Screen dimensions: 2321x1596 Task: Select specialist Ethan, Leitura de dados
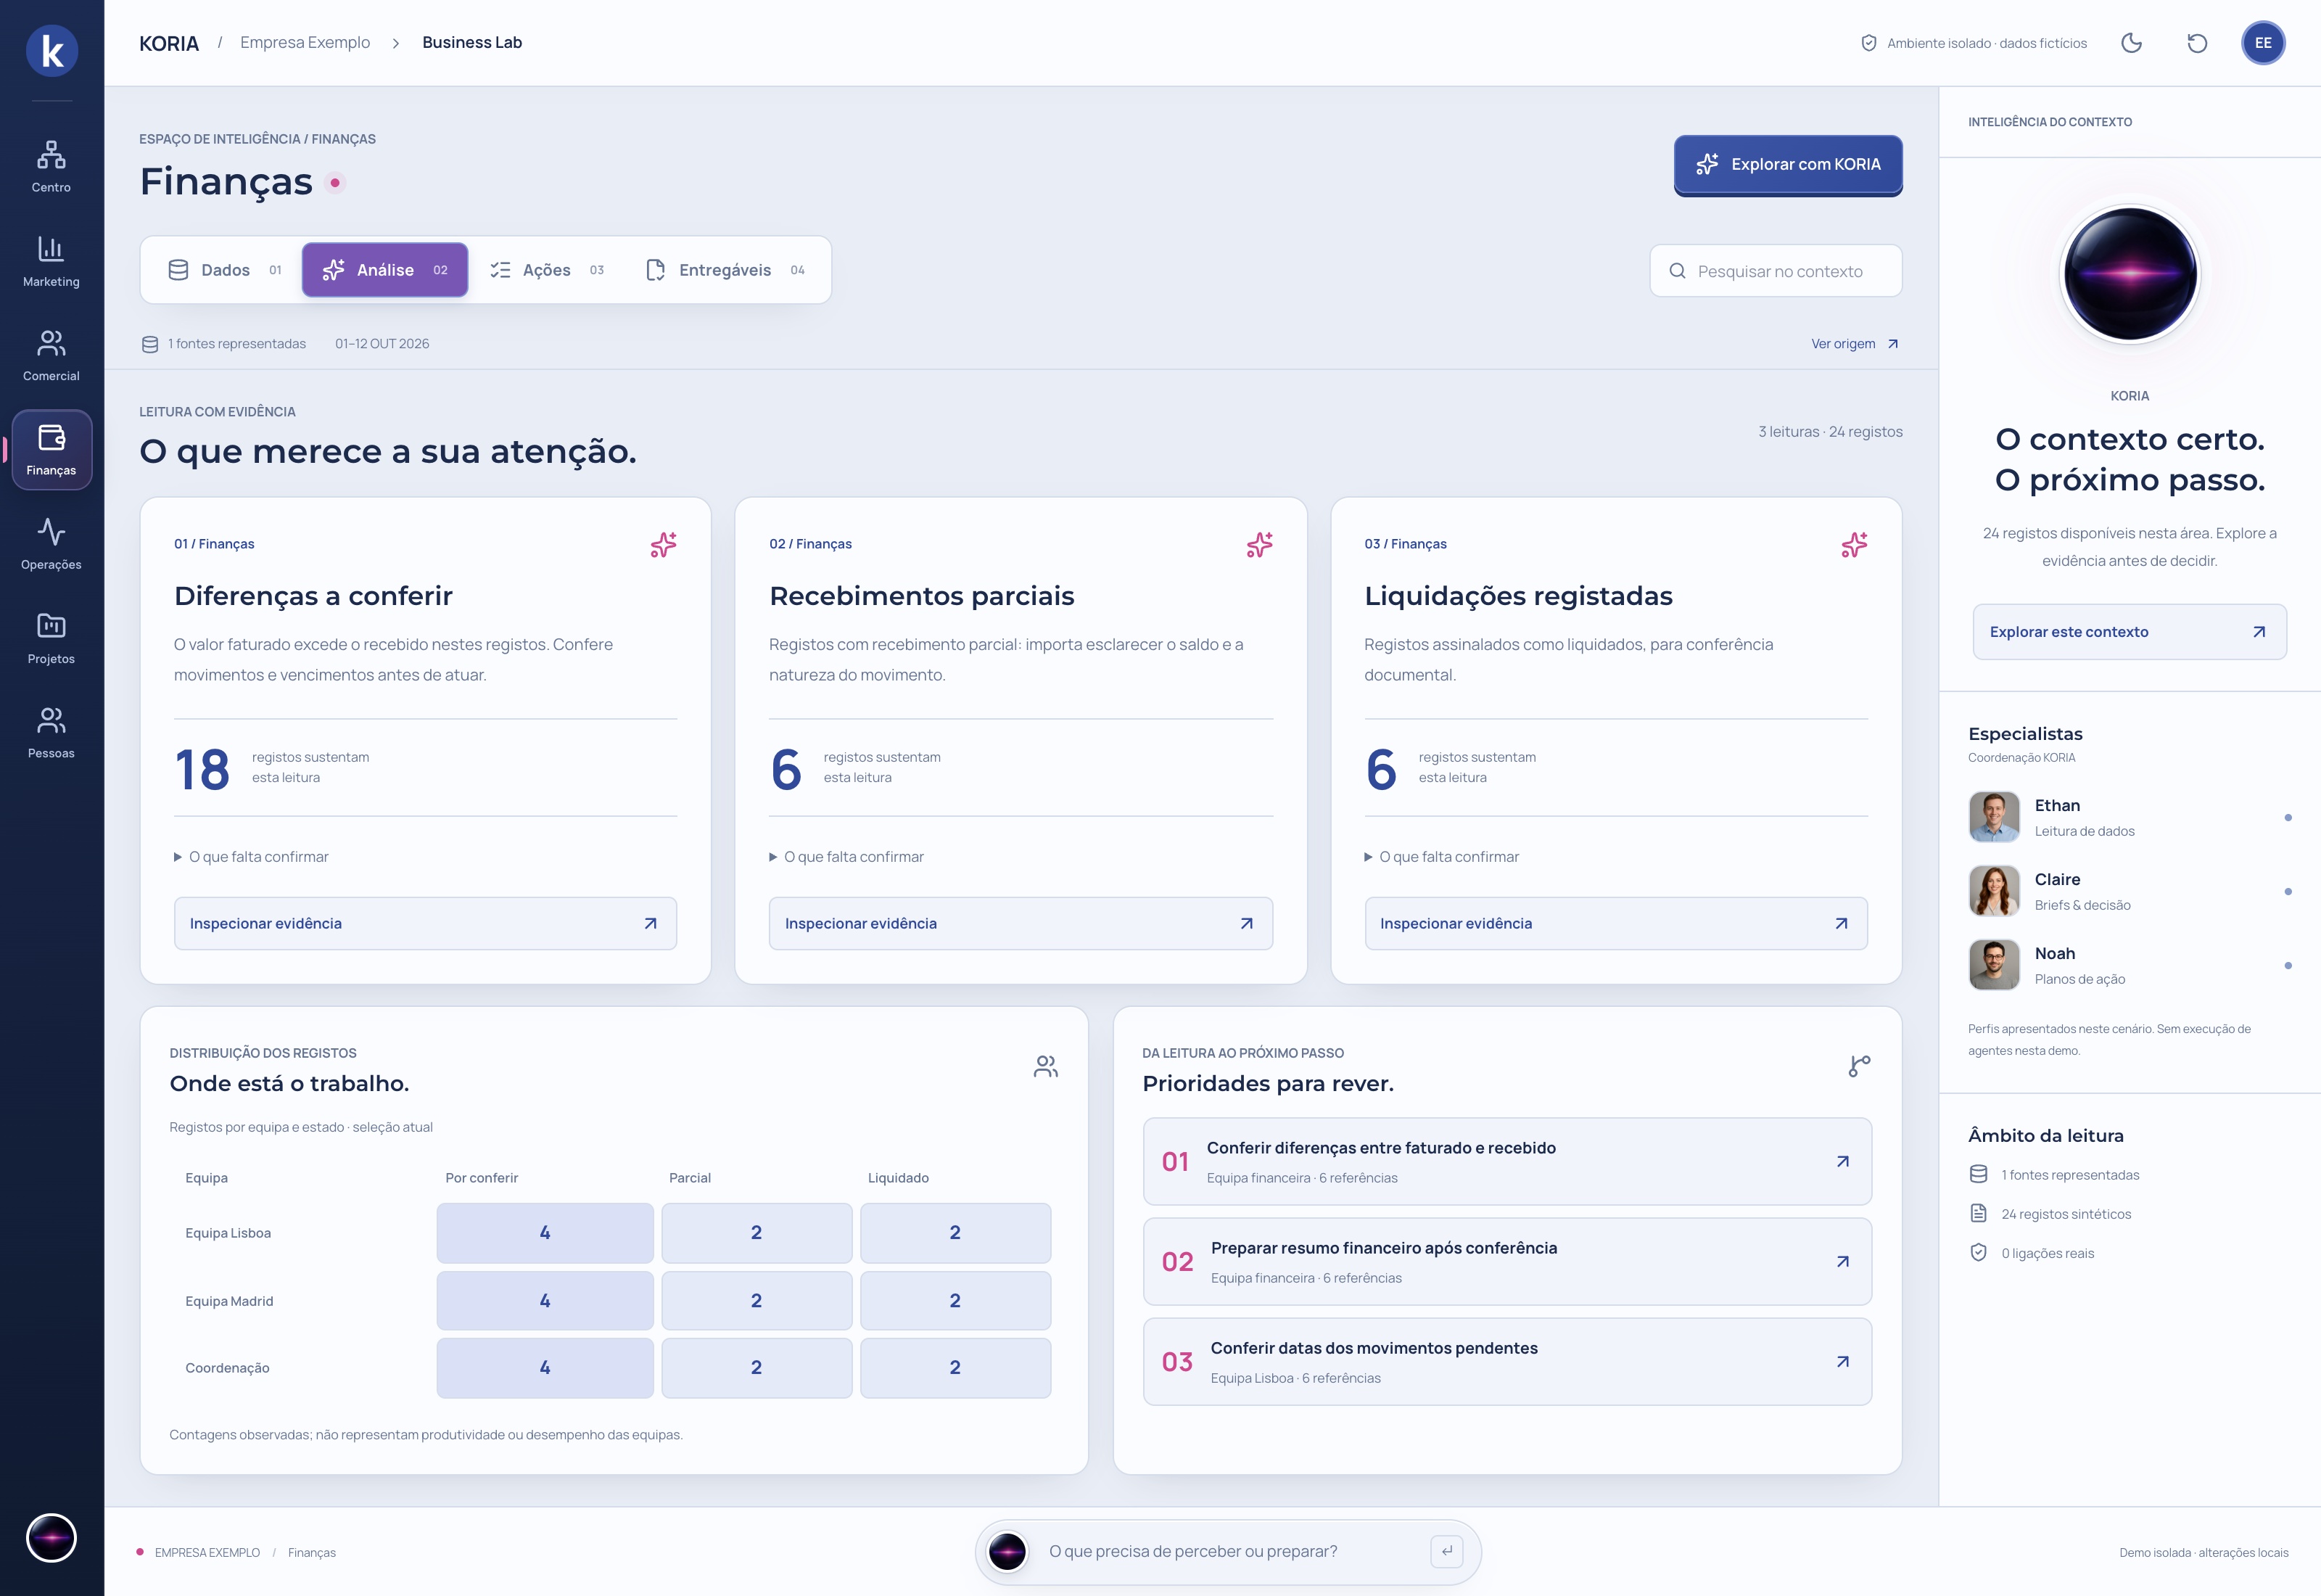[x=2129, y=817]
